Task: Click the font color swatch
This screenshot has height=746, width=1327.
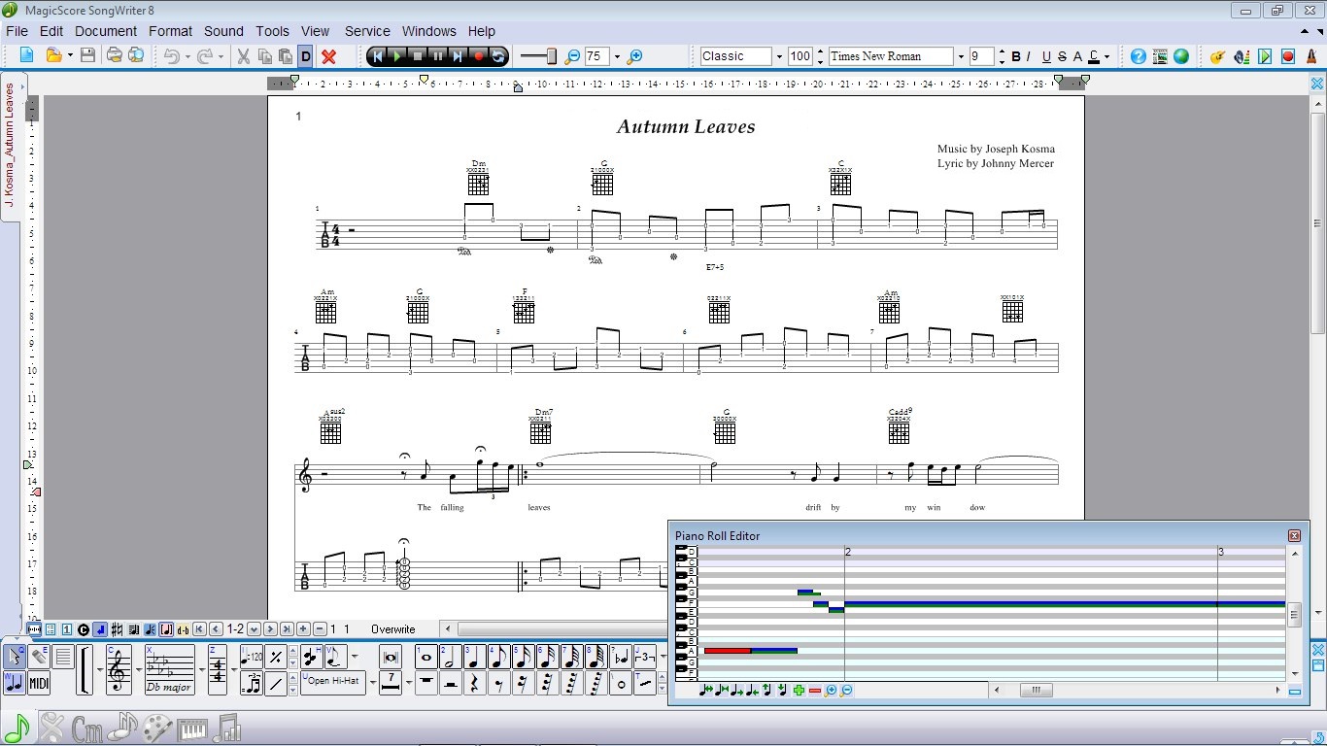Action: tap(1094, 56)
